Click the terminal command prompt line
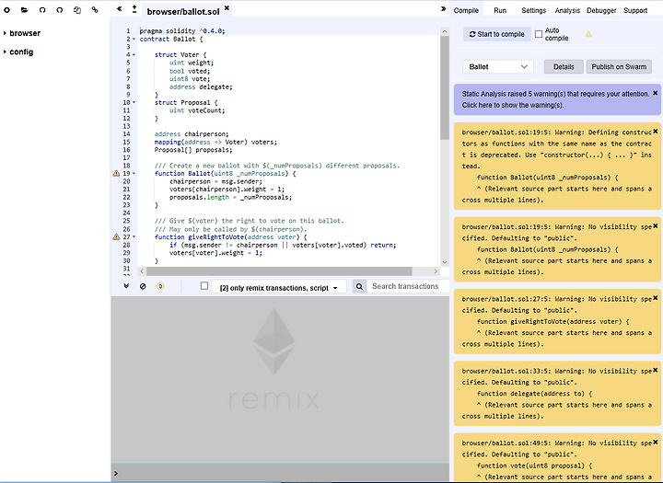663x483 pixels. click(x=280, y=473)
